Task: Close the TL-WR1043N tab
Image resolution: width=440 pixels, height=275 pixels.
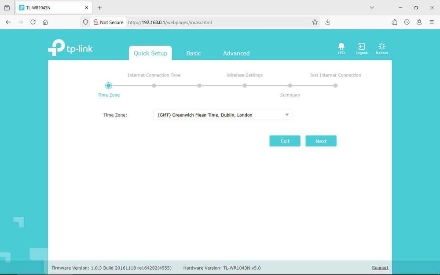Action: pos(87,8)
